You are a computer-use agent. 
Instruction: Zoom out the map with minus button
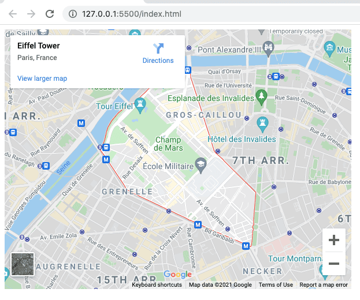click(x=333, y=264)
